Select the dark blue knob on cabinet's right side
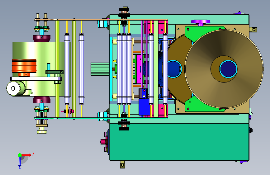Image resolution: width=270 pixels, height=175 pixels. 251,130
